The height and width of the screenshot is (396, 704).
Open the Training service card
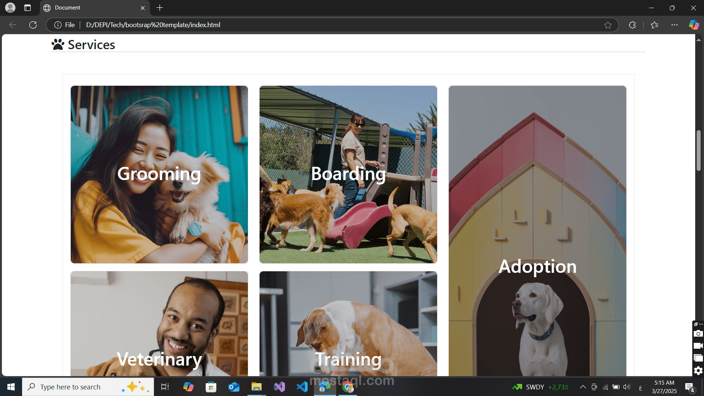click(348, 324)
